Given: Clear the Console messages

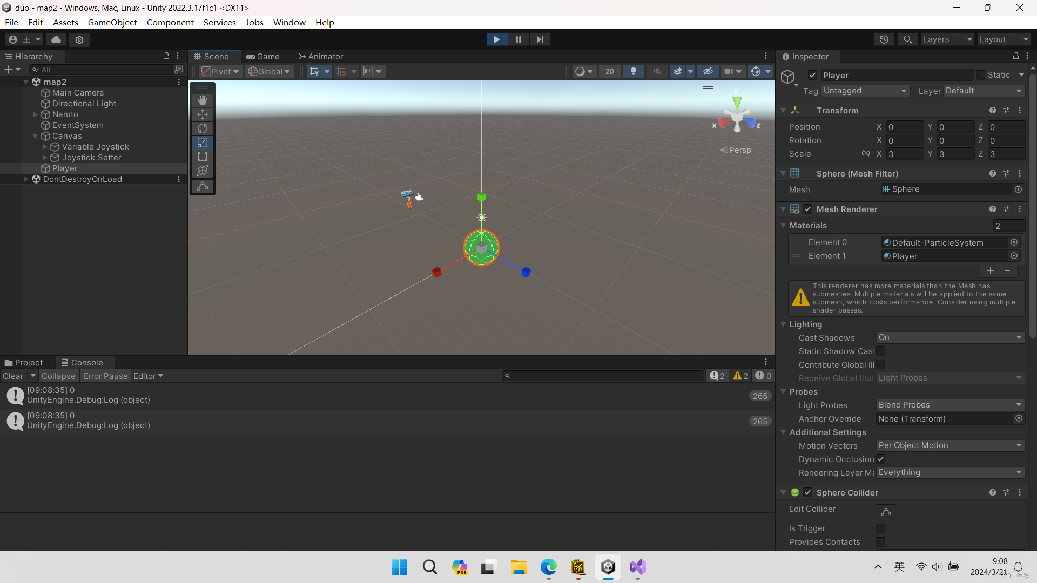Looking at the screenshot, I should 12,376.
